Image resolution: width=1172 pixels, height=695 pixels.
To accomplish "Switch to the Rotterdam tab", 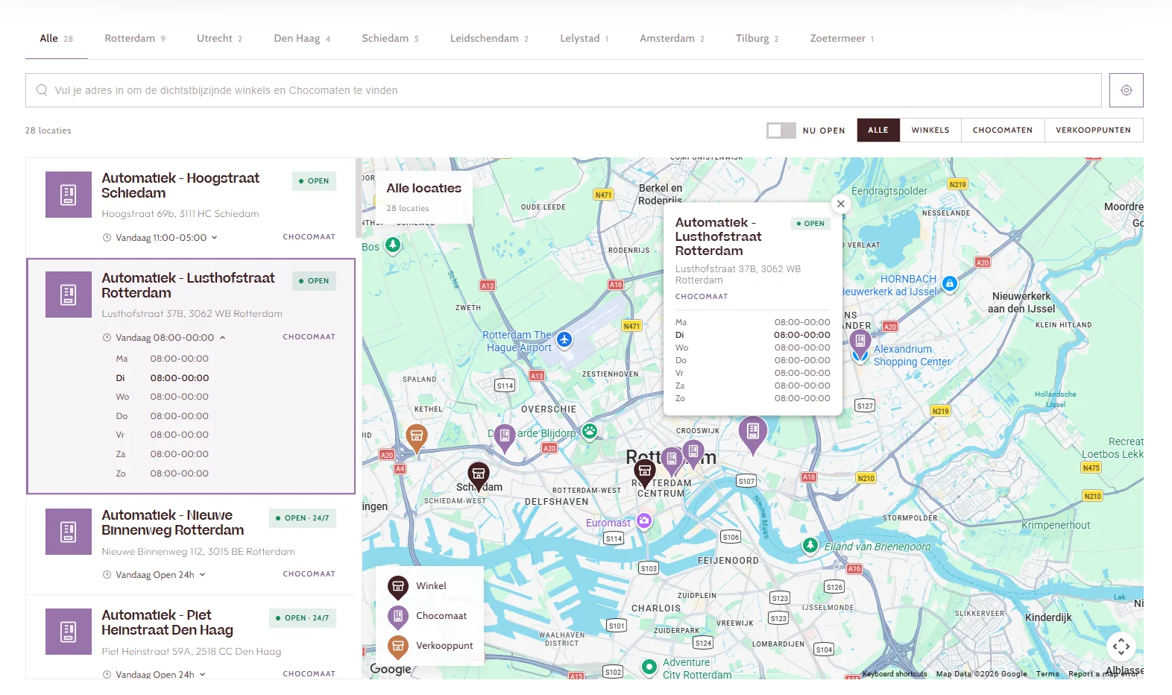I will click(135, 39).
